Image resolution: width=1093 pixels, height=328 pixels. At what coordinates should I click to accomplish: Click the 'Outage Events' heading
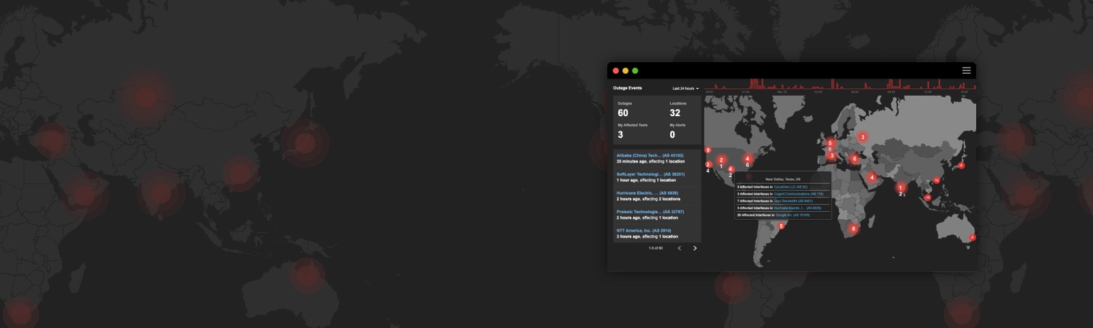tap(627, 87)
